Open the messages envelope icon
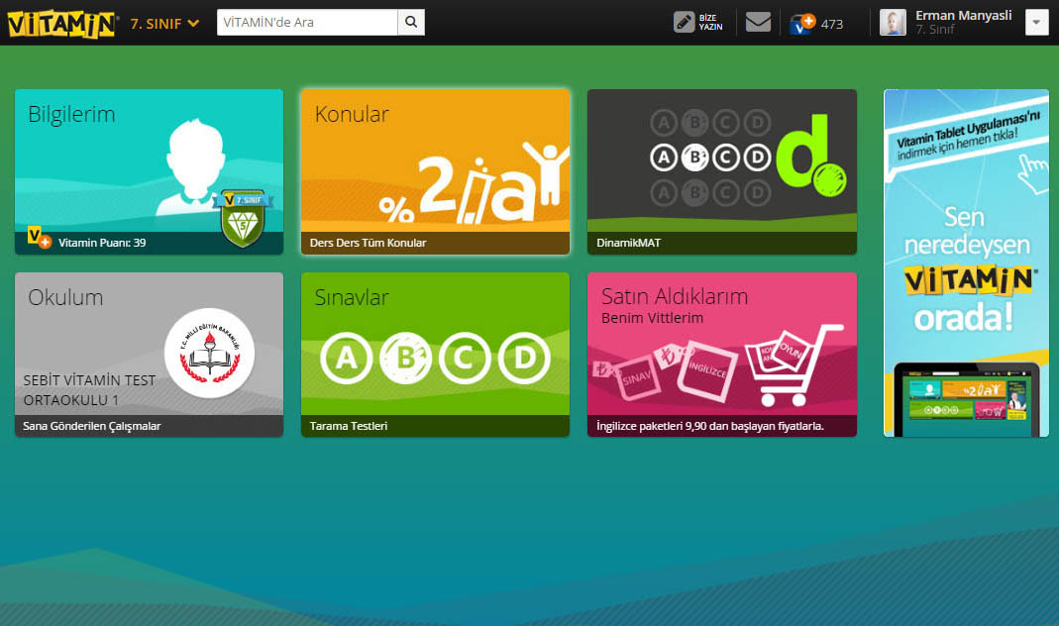 758,22
